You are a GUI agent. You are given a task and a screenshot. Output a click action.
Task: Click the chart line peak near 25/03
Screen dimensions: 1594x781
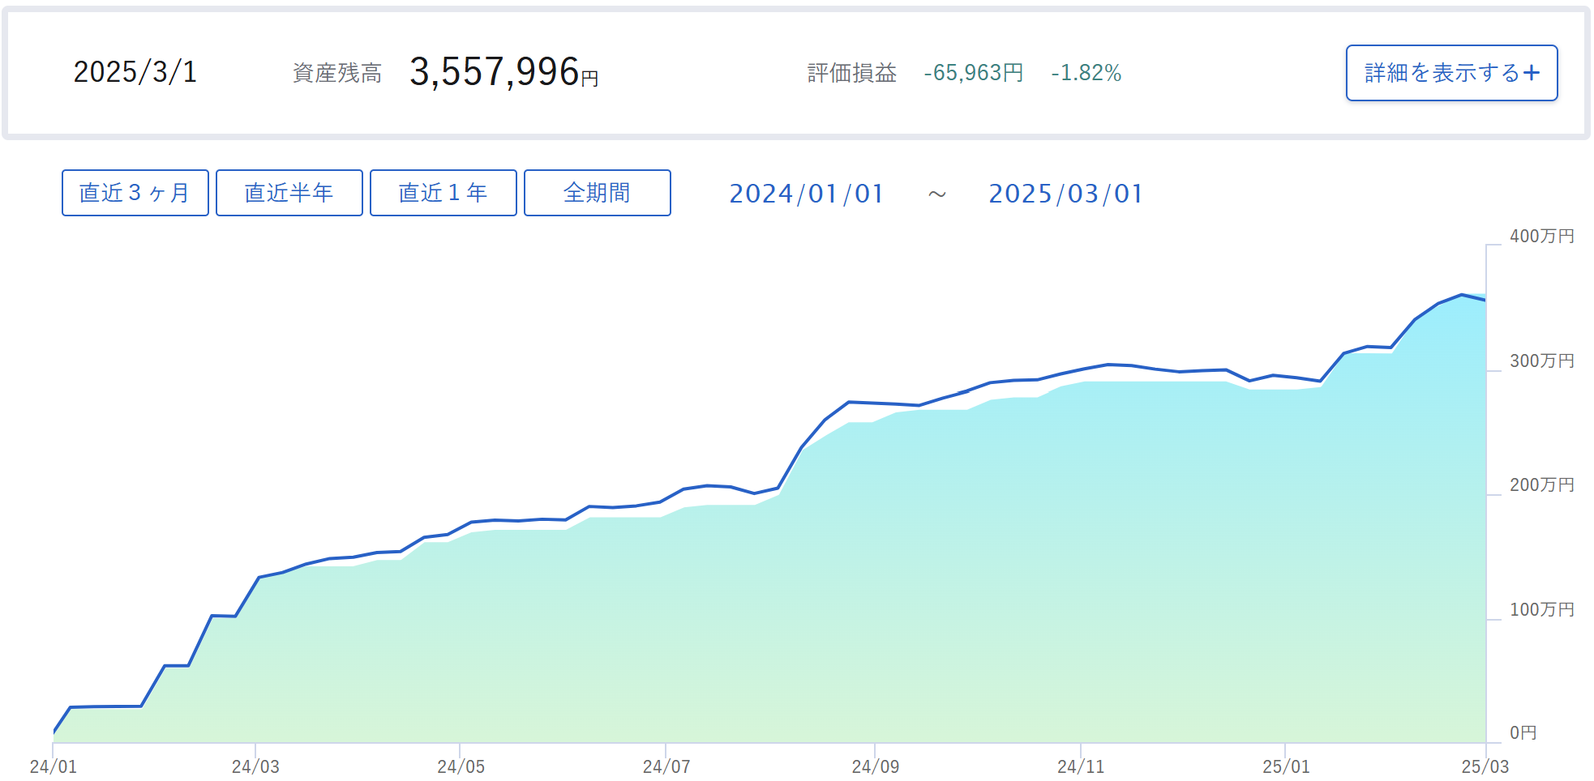click(1462, 295)
